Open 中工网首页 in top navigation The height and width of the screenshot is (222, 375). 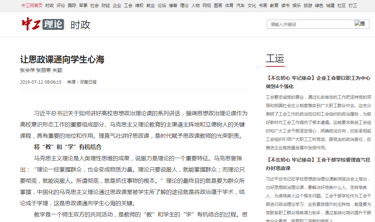tap(32, 6)
